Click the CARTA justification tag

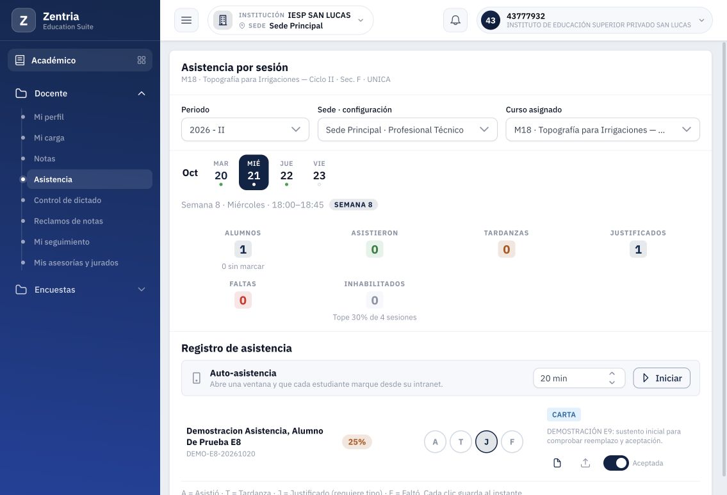[x=564, y=415]
